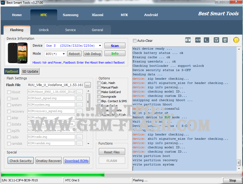Browse for the system image file
Viewport: 243px width, 184px height.
pyautogui.click(x=79, y=105)
